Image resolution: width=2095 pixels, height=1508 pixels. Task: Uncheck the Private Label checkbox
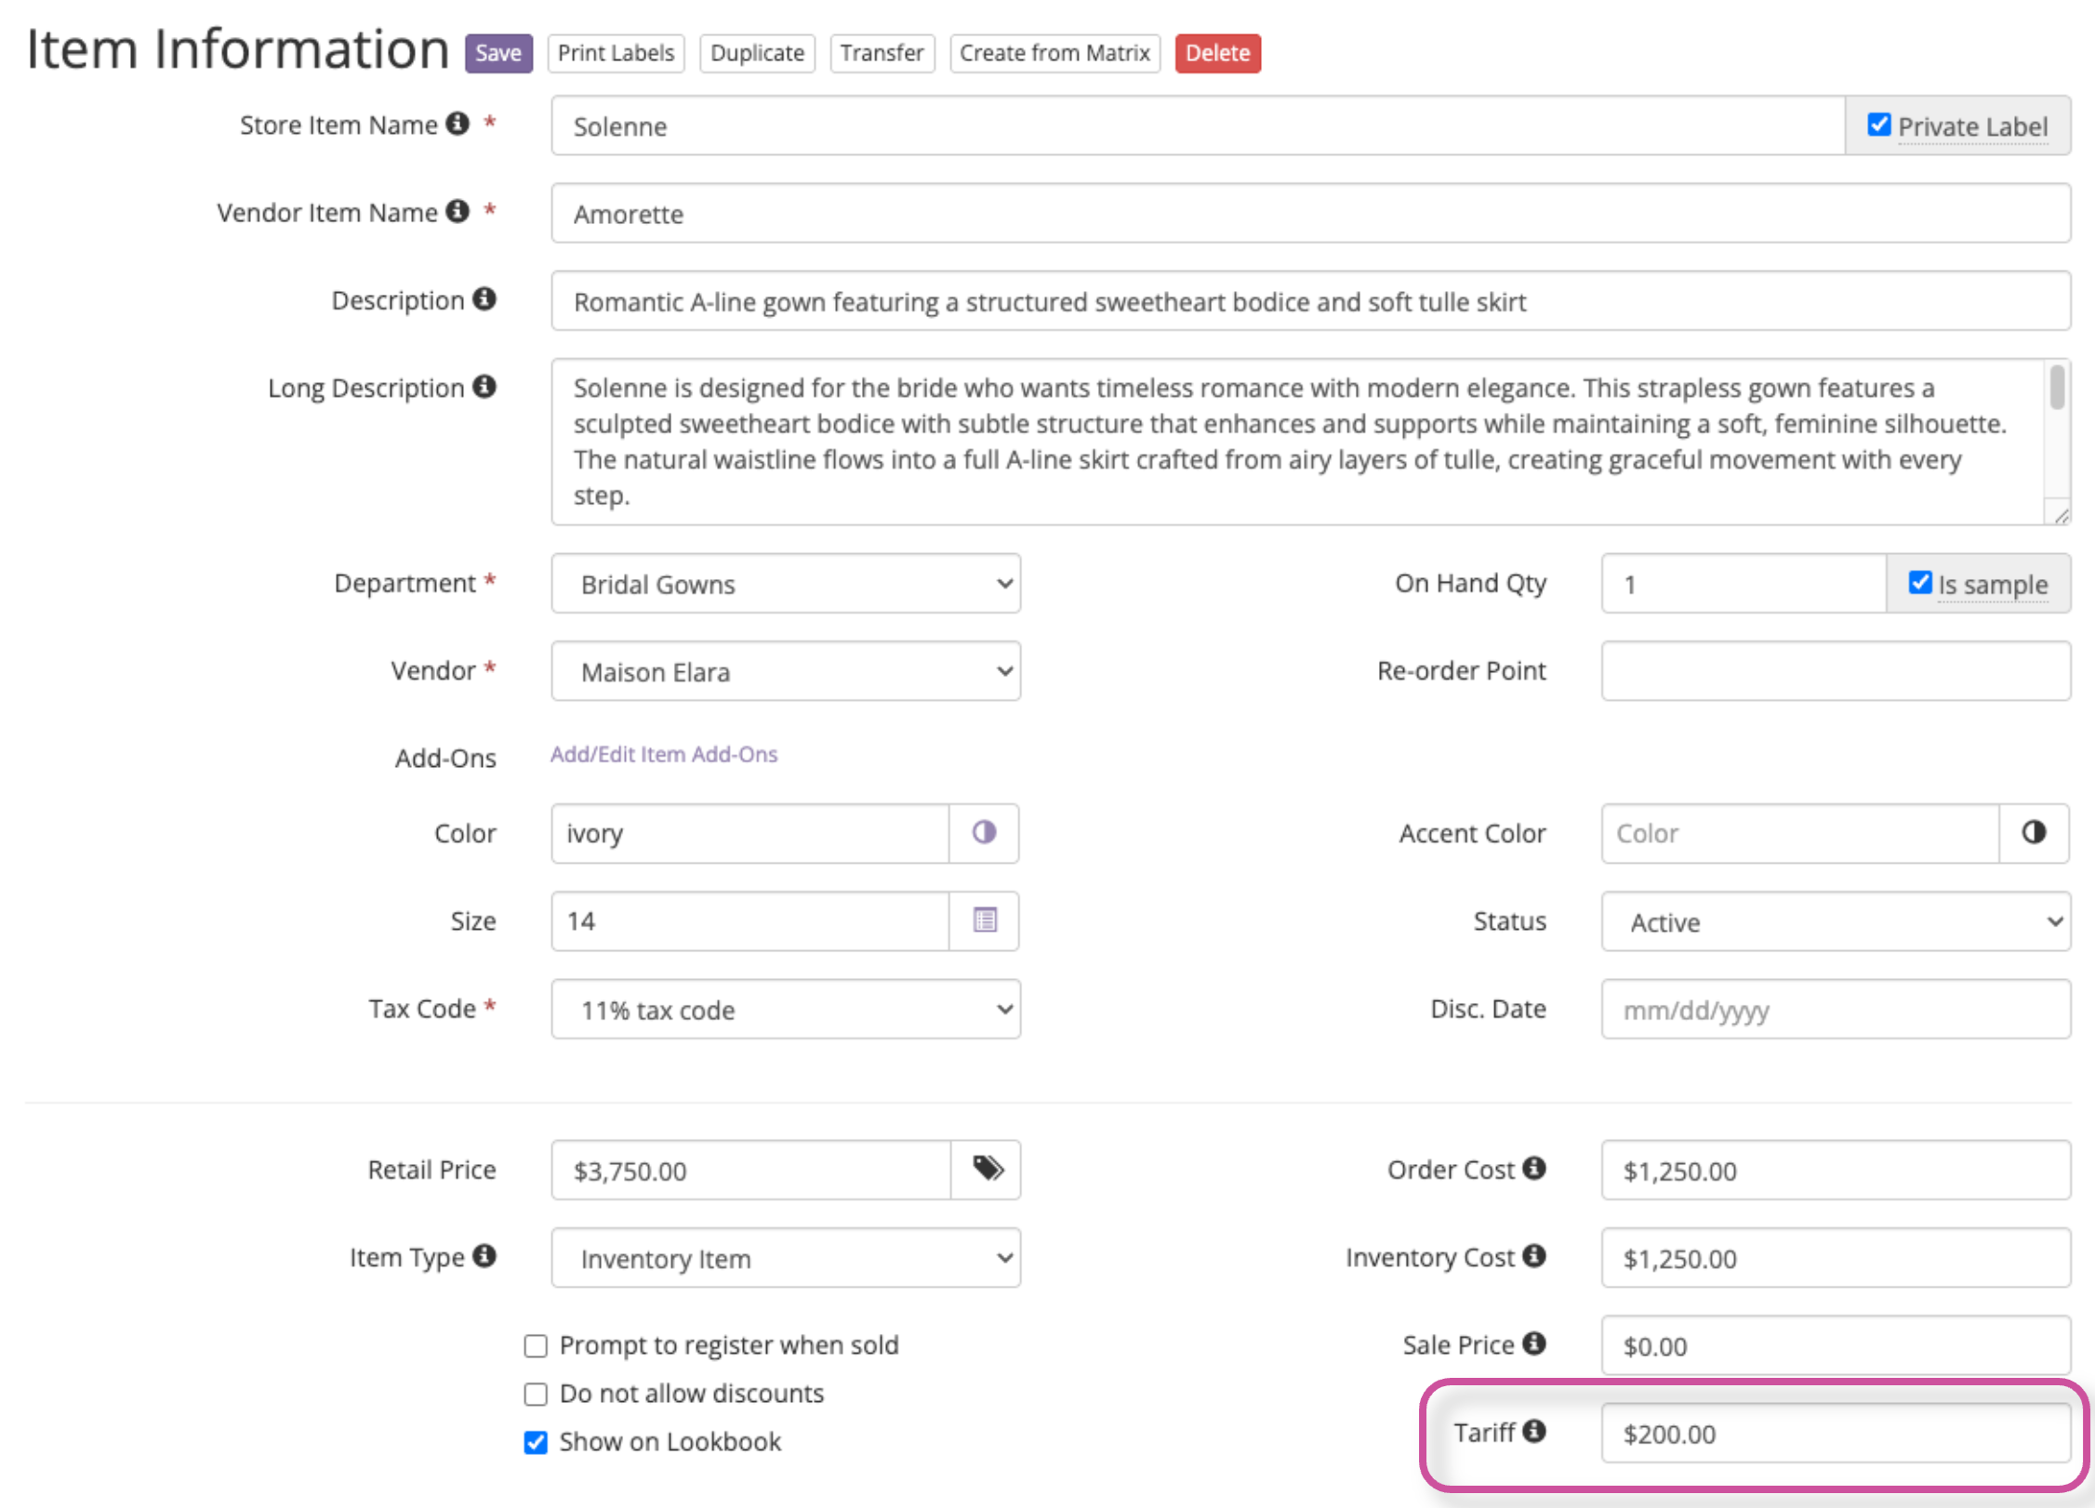(x=1878, y=125)
